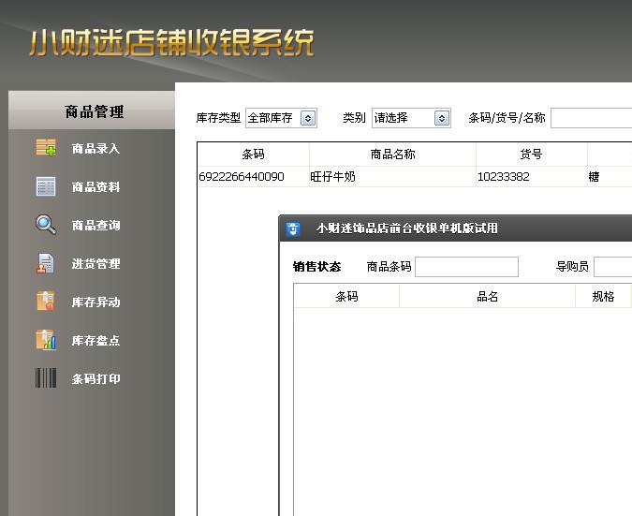The width and height of the screenshot is (632, 516).
Task: Click the 商品录入 icon in sidebar
Action: click(x=46, y=148)
